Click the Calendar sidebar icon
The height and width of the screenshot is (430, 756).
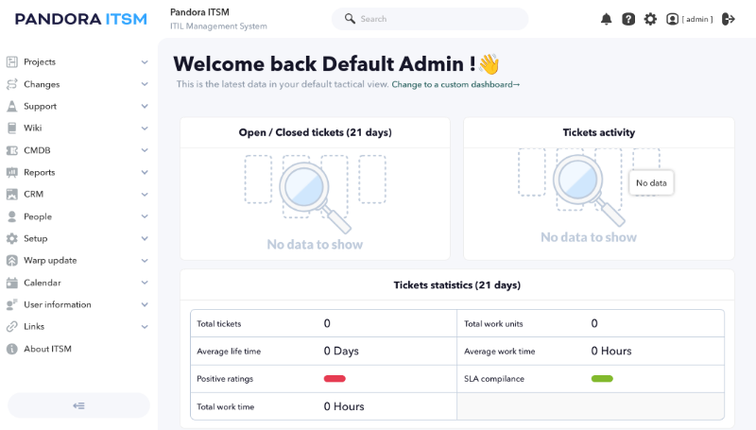coord(12,283)
